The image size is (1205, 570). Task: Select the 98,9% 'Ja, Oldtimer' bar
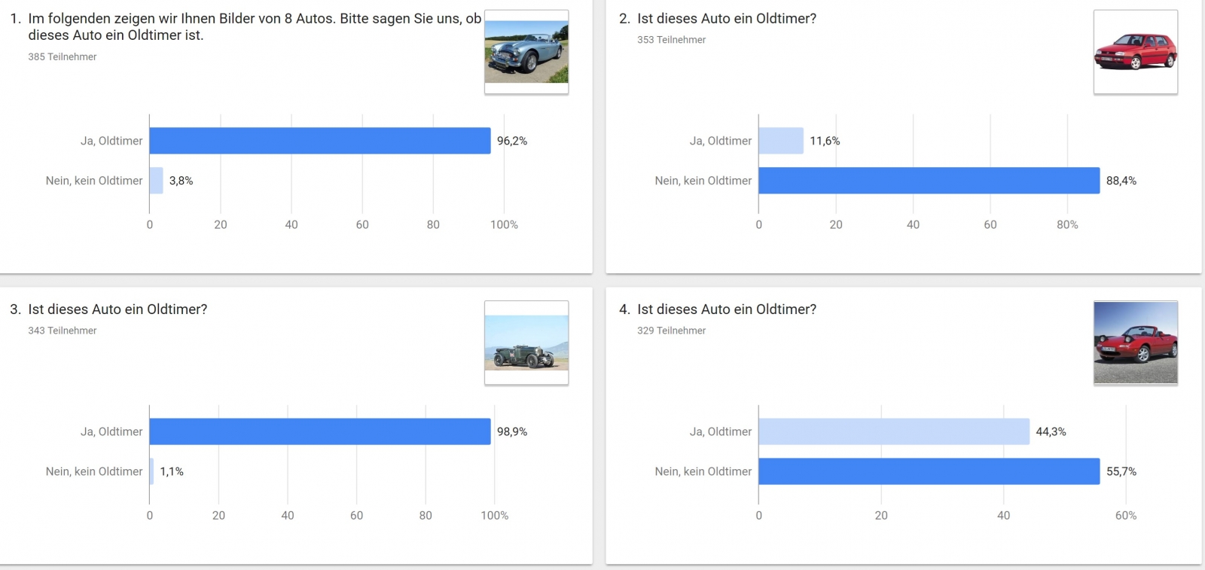[x=319, y=431]
